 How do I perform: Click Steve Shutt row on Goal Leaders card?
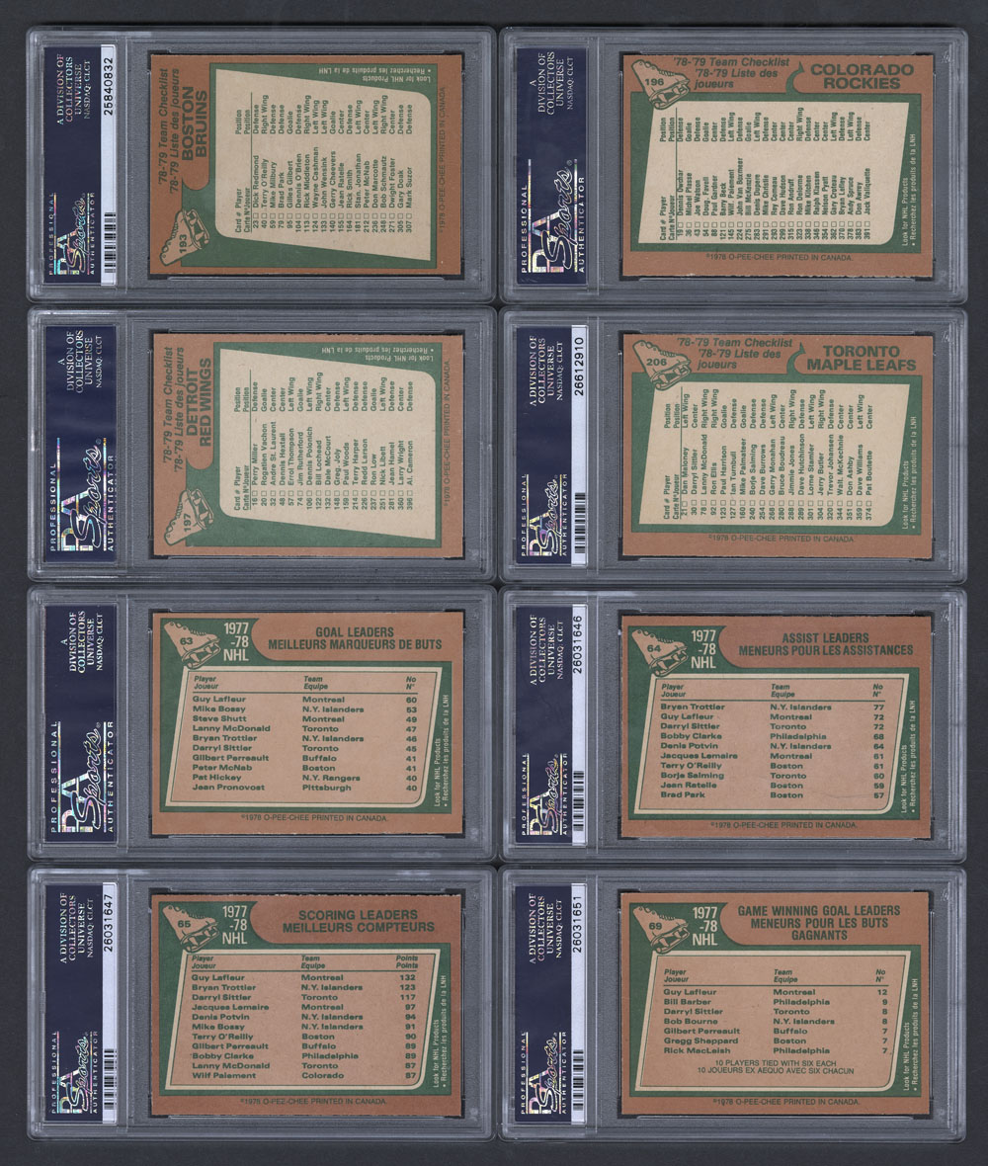point(305,719)
